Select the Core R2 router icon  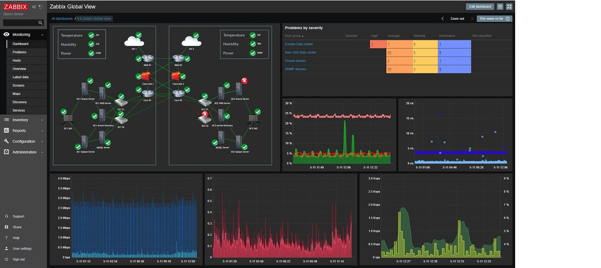pyautogui.click(x=179, y=94)
